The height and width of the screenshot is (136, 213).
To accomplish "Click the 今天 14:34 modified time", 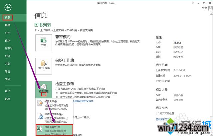I will tap(179, 70).
